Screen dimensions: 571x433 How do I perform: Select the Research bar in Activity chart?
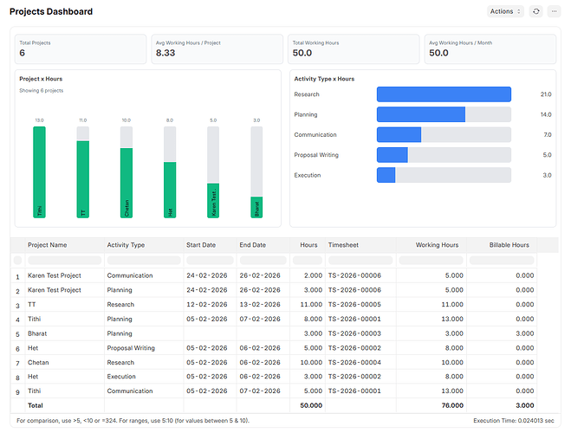coord(443,94)
